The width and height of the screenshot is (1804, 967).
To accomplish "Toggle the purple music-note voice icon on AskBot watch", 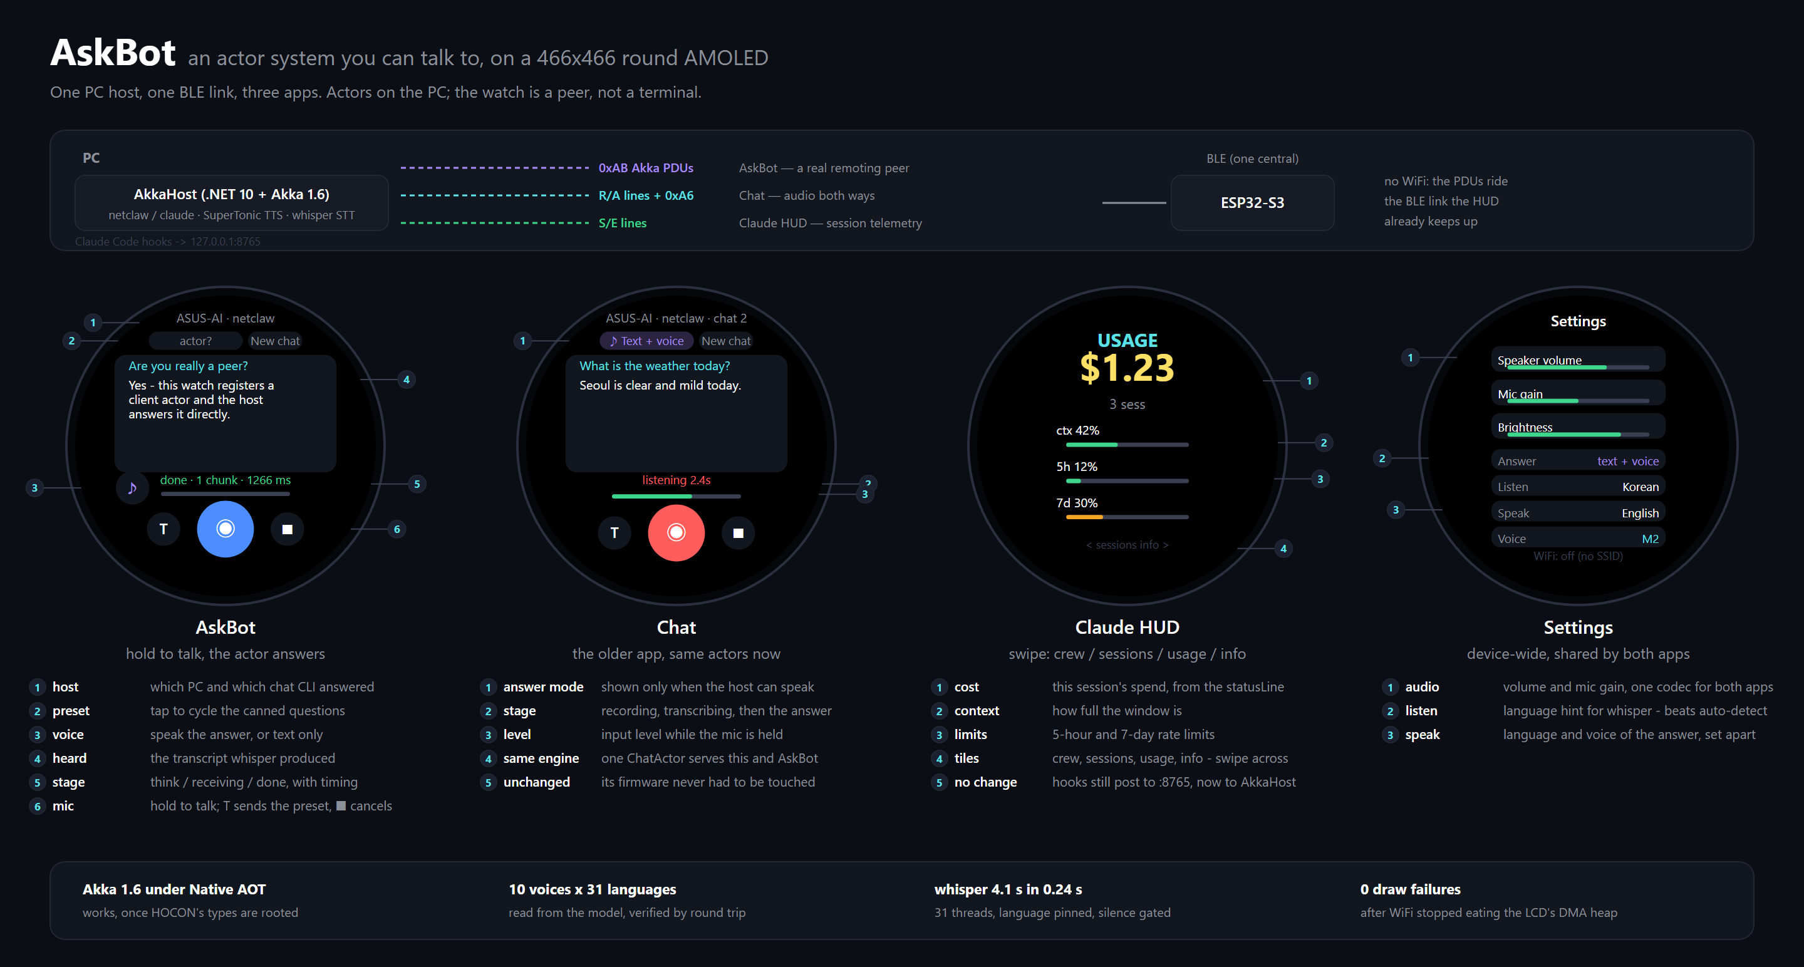I will point(132,487).
